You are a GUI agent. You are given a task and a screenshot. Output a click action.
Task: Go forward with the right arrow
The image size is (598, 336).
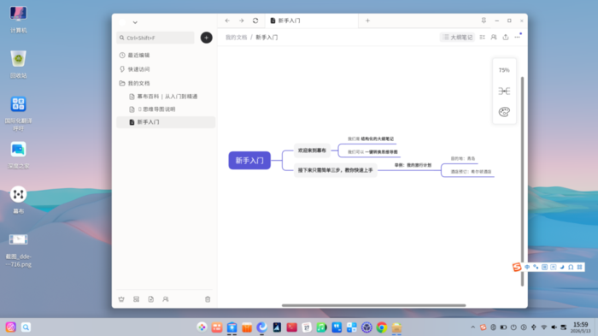click(242, 21)
